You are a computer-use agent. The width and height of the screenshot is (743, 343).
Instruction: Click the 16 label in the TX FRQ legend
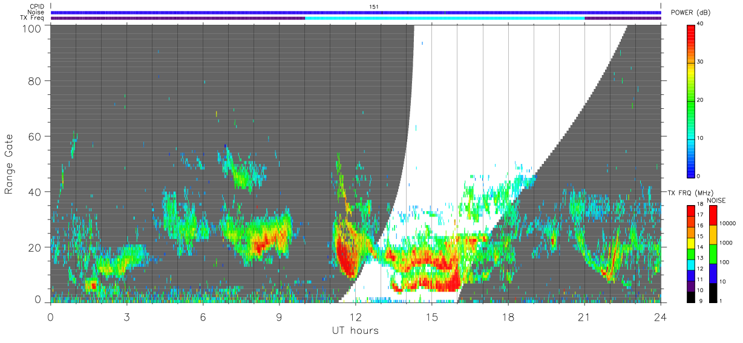(x=700, y=226)
